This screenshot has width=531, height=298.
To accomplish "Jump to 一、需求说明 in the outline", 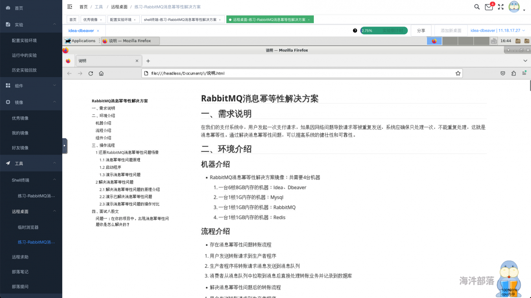I will point(103,108).
